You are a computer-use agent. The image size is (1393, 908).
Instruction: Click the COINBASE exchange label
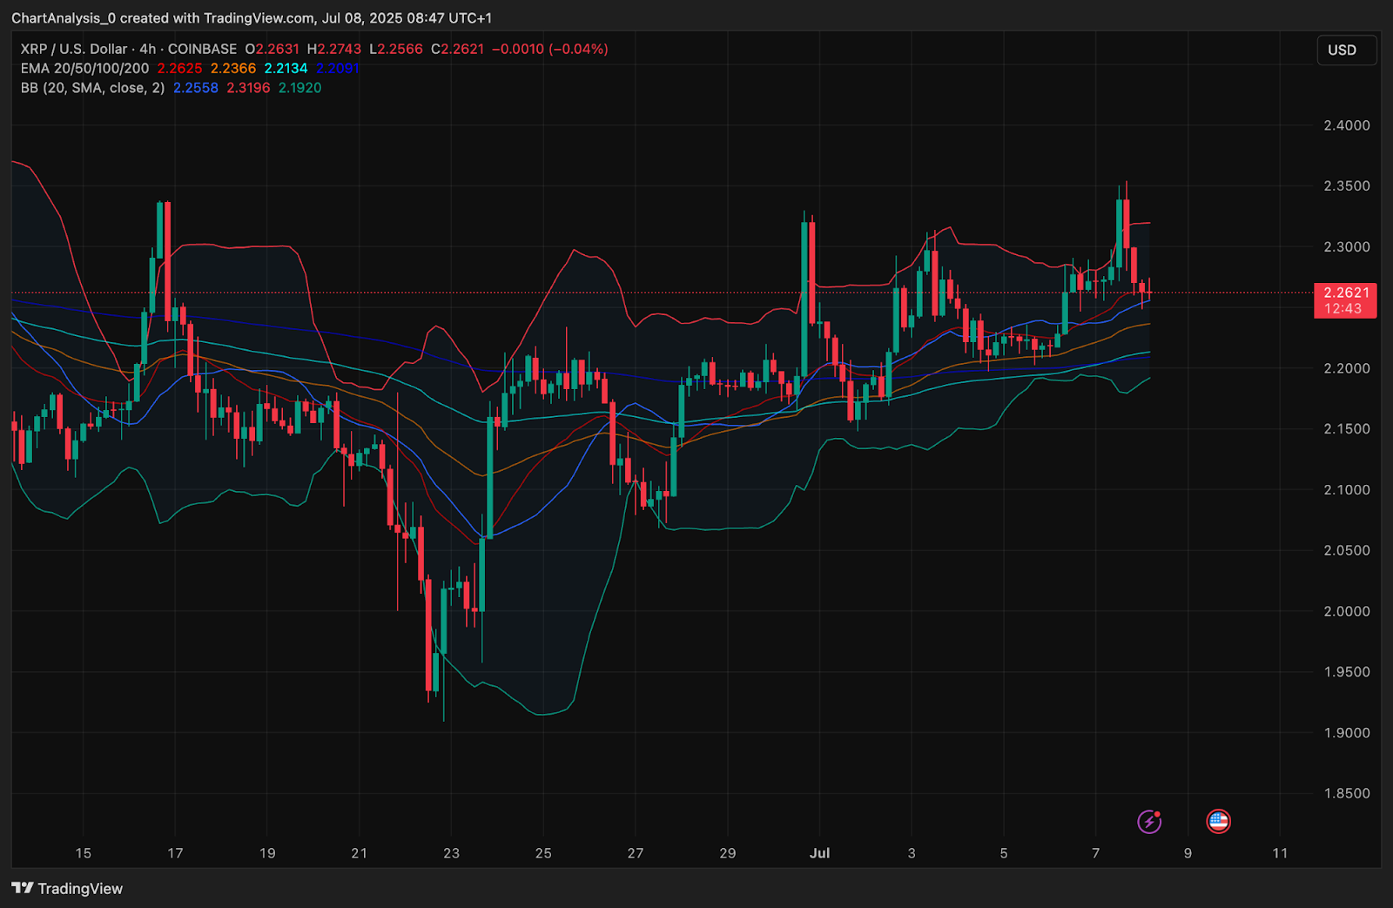(202, 49)
